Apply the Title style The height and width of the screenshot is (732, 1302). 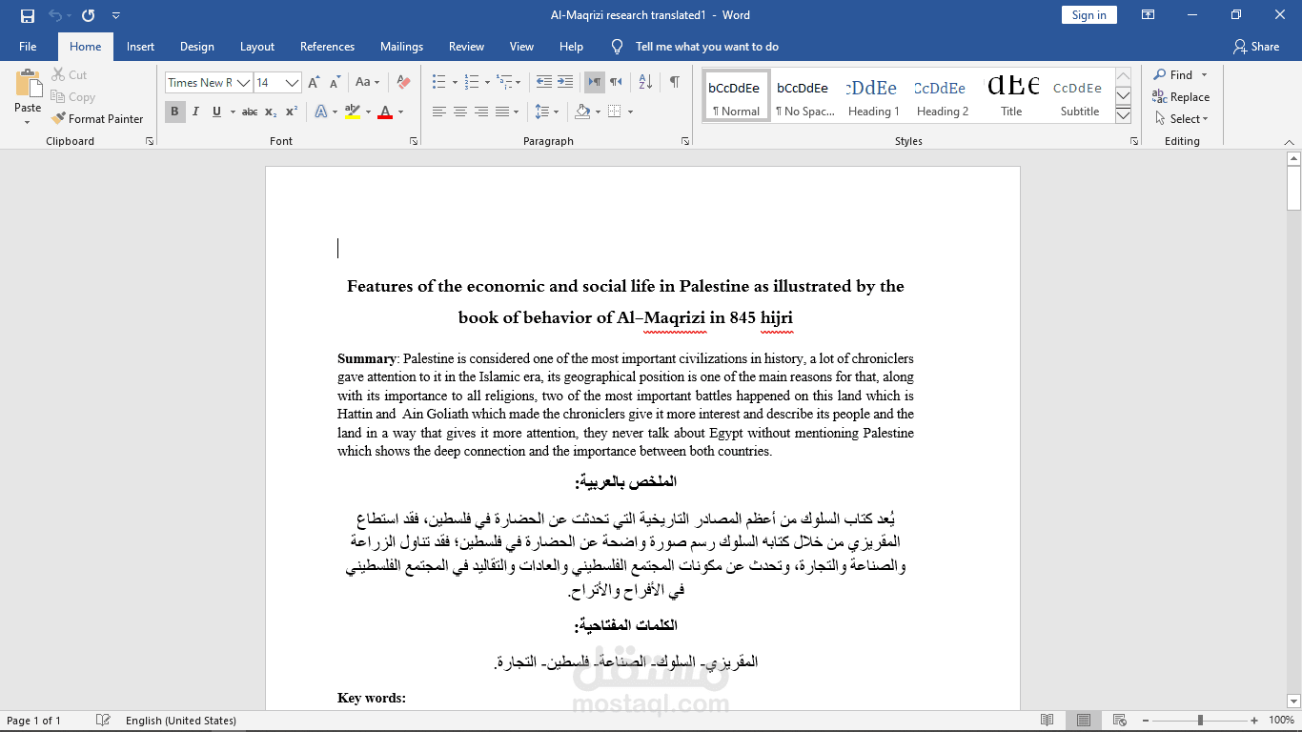(1011, 96)
